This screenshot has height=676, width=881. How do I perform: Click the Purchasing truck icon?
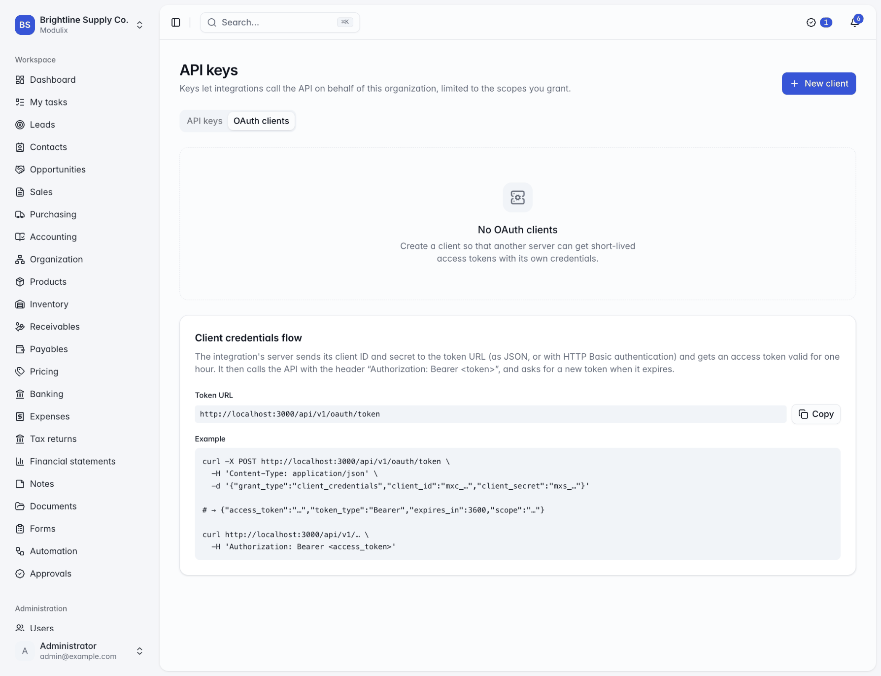tap(20, 214)
